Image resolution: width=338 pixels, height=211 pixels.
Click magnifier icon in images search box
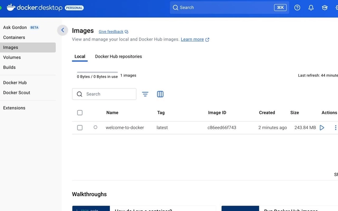pyautogui.click(x=79, y=94)
